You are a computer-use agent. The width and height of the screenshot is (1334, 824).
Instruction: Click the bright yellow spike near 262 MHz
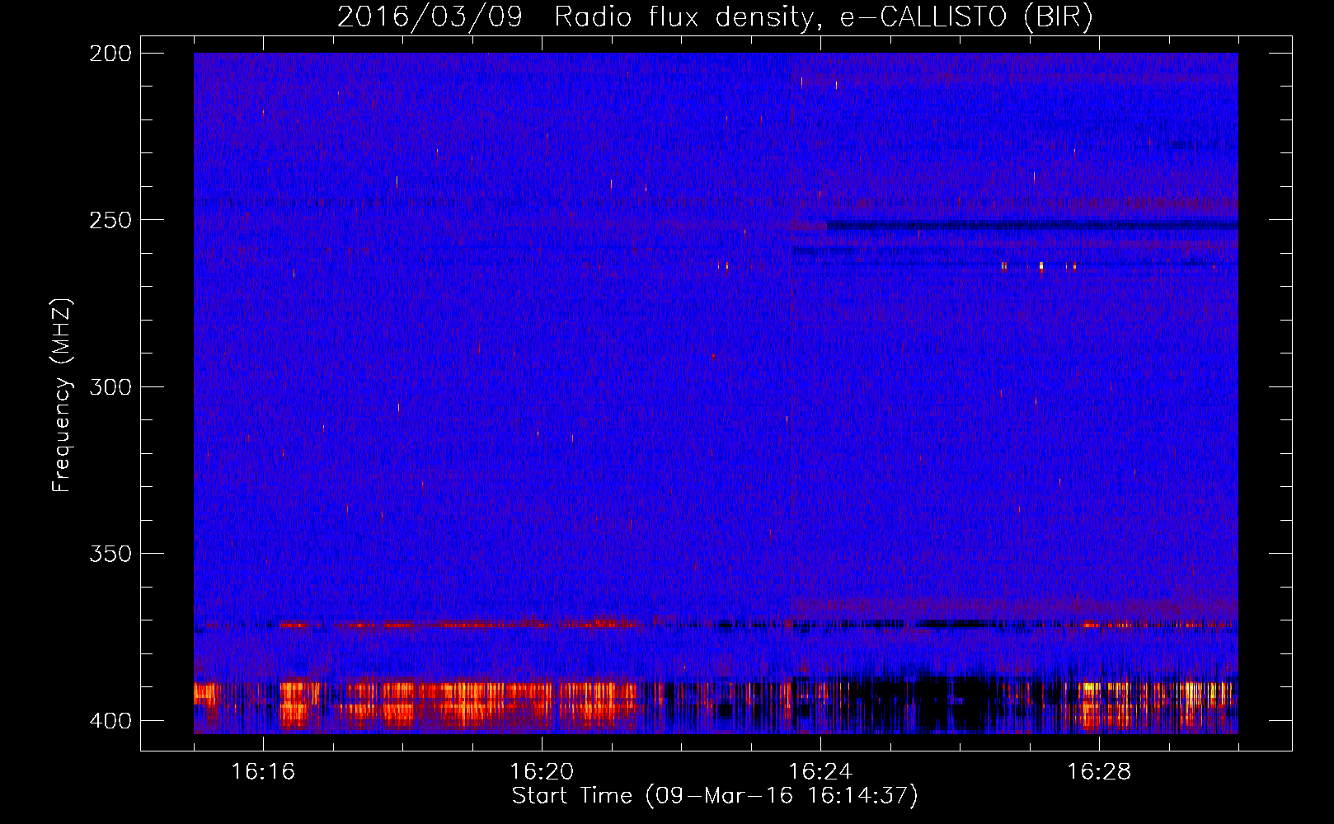coord(1041,265)
